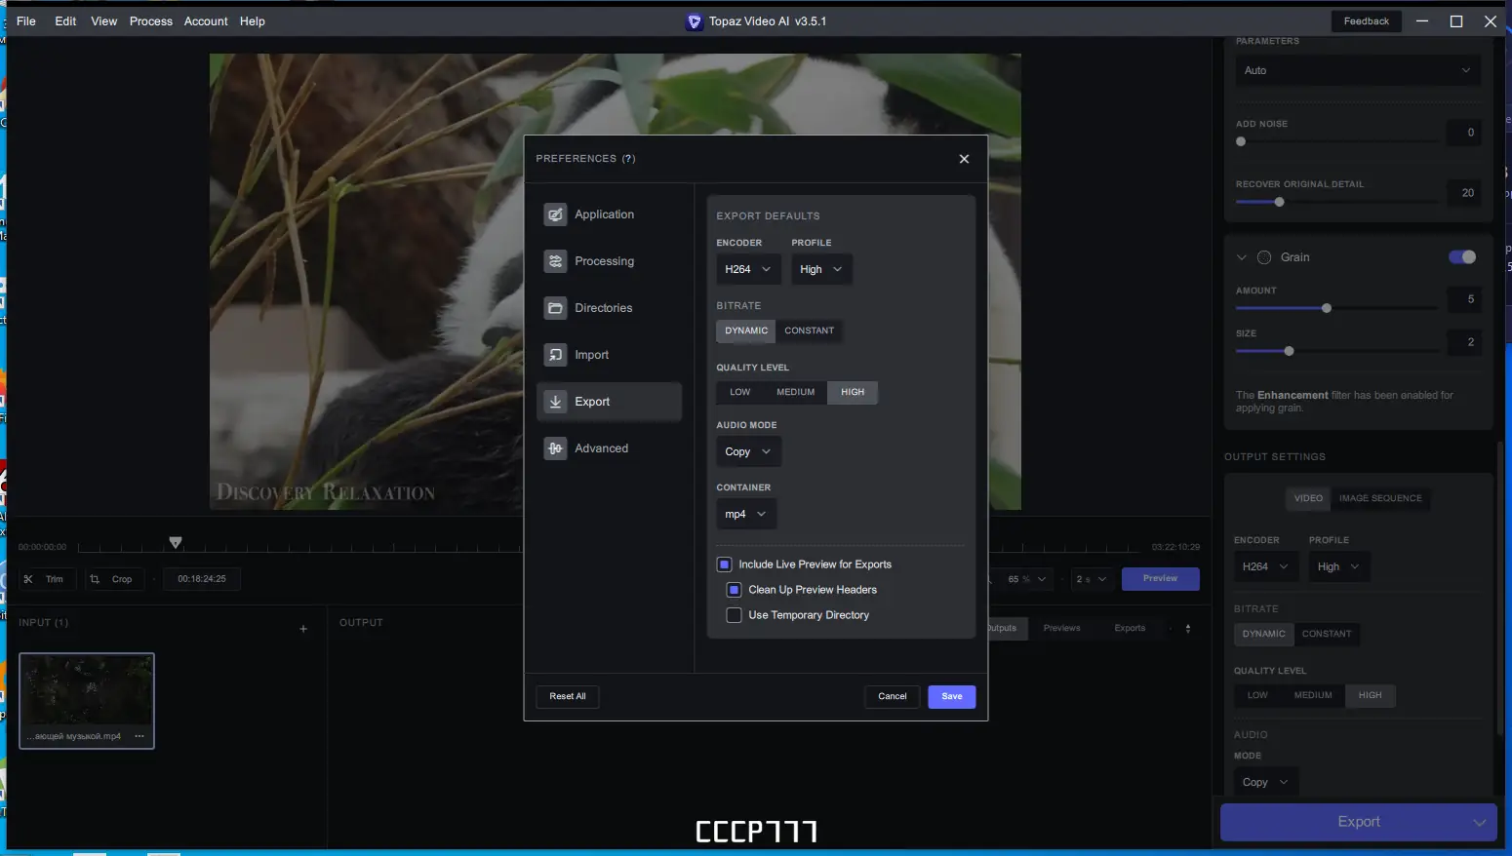This screenshot has height=856, width=1512.
Task: Open the Import preferences section
Action: [x=609, y=355]
